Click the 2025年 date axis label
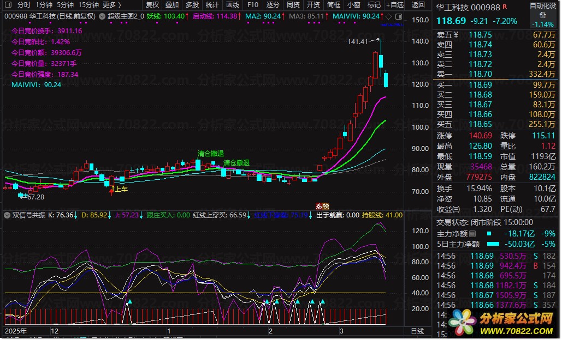 coord(16,331)
